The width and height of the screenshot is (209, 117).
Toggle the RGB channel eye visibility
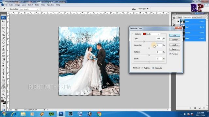tap(178, 21)
